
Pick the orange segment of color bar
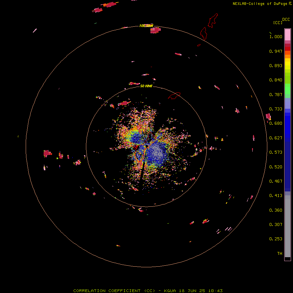pyautogui.click(x=287, y=56)
